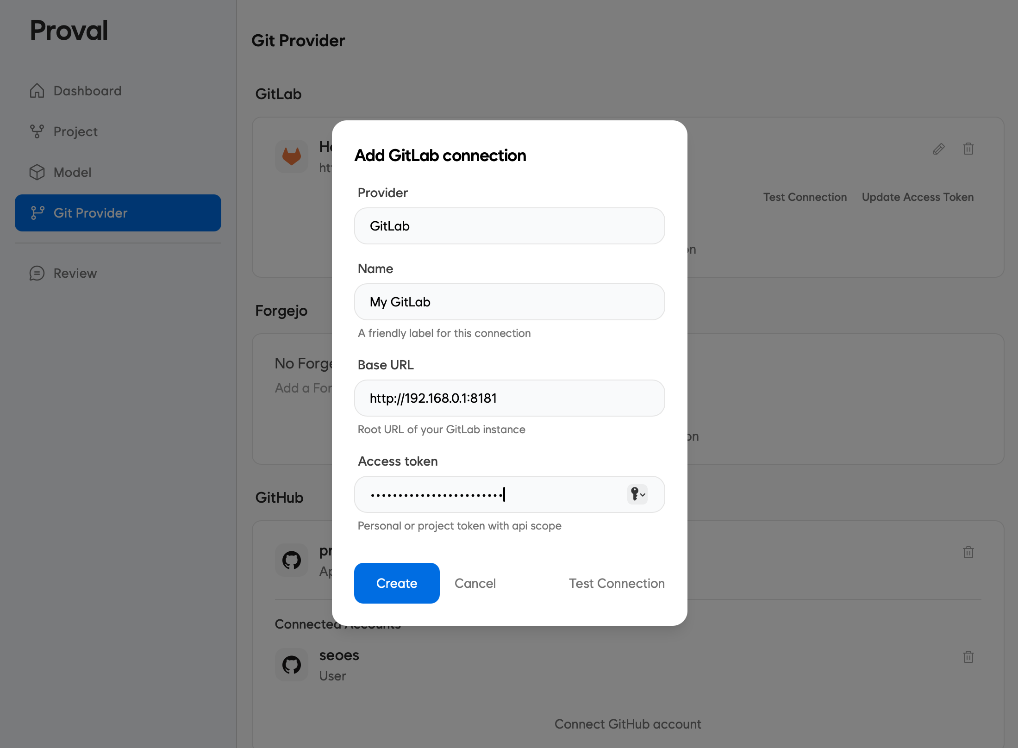
Task: Remove seoes account with trash icon
Action: pos(968,657)
